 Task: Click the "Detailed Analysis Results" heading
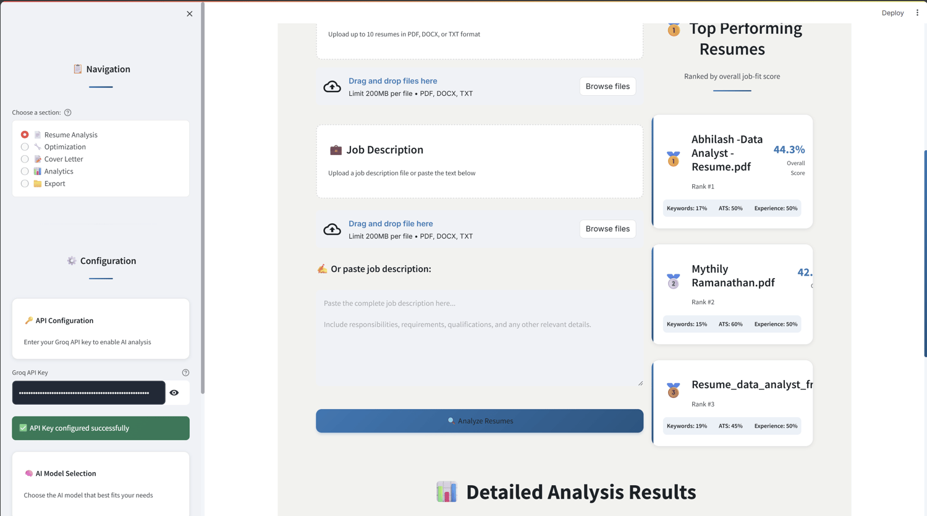point(581,492)
